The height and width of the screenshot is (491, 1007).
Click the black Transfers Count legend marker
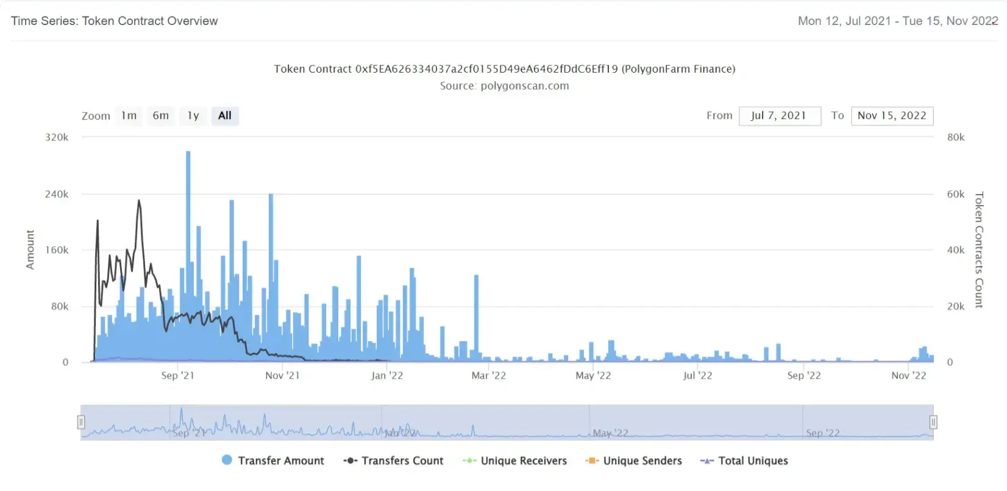click(350, 461)
